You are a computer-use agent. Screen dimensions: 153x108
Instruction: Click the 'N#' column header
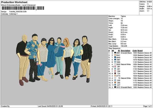[x=113, y=51]
